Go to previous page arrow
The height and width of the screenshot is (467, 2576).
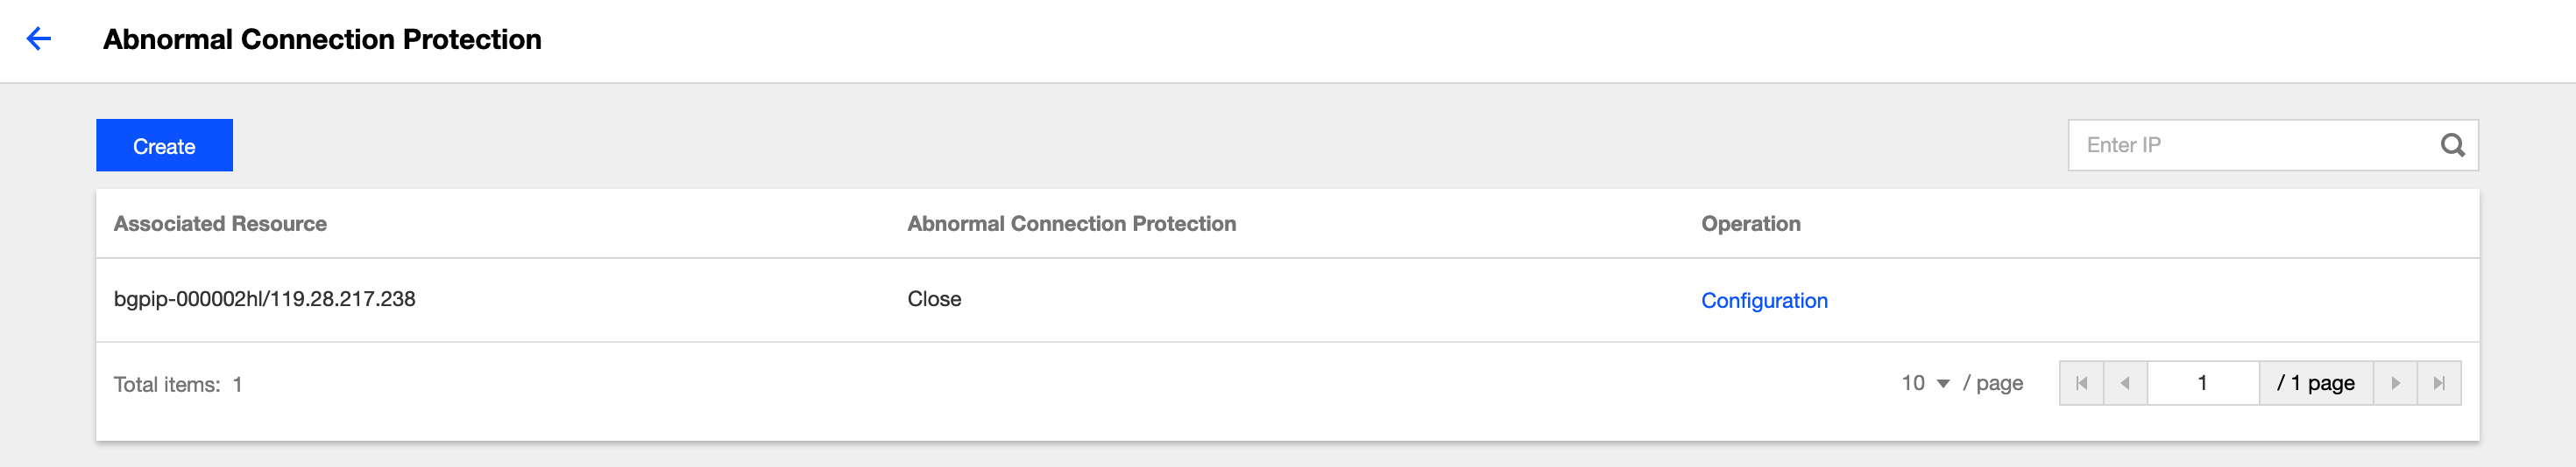coord(2125,383)
